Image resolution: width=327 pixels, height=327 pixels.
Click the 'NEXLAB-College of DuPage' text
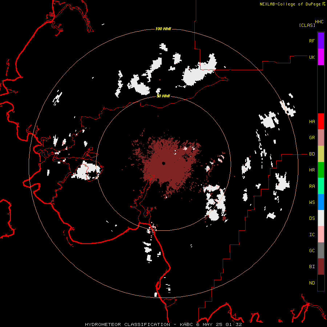click(x=290, y=4)
